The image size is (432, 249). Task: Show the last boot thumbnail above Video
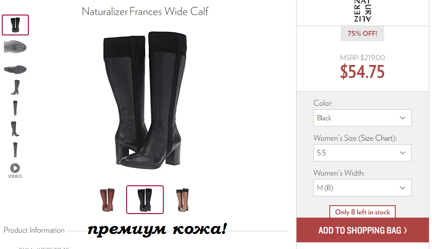[x=15, y=149]
